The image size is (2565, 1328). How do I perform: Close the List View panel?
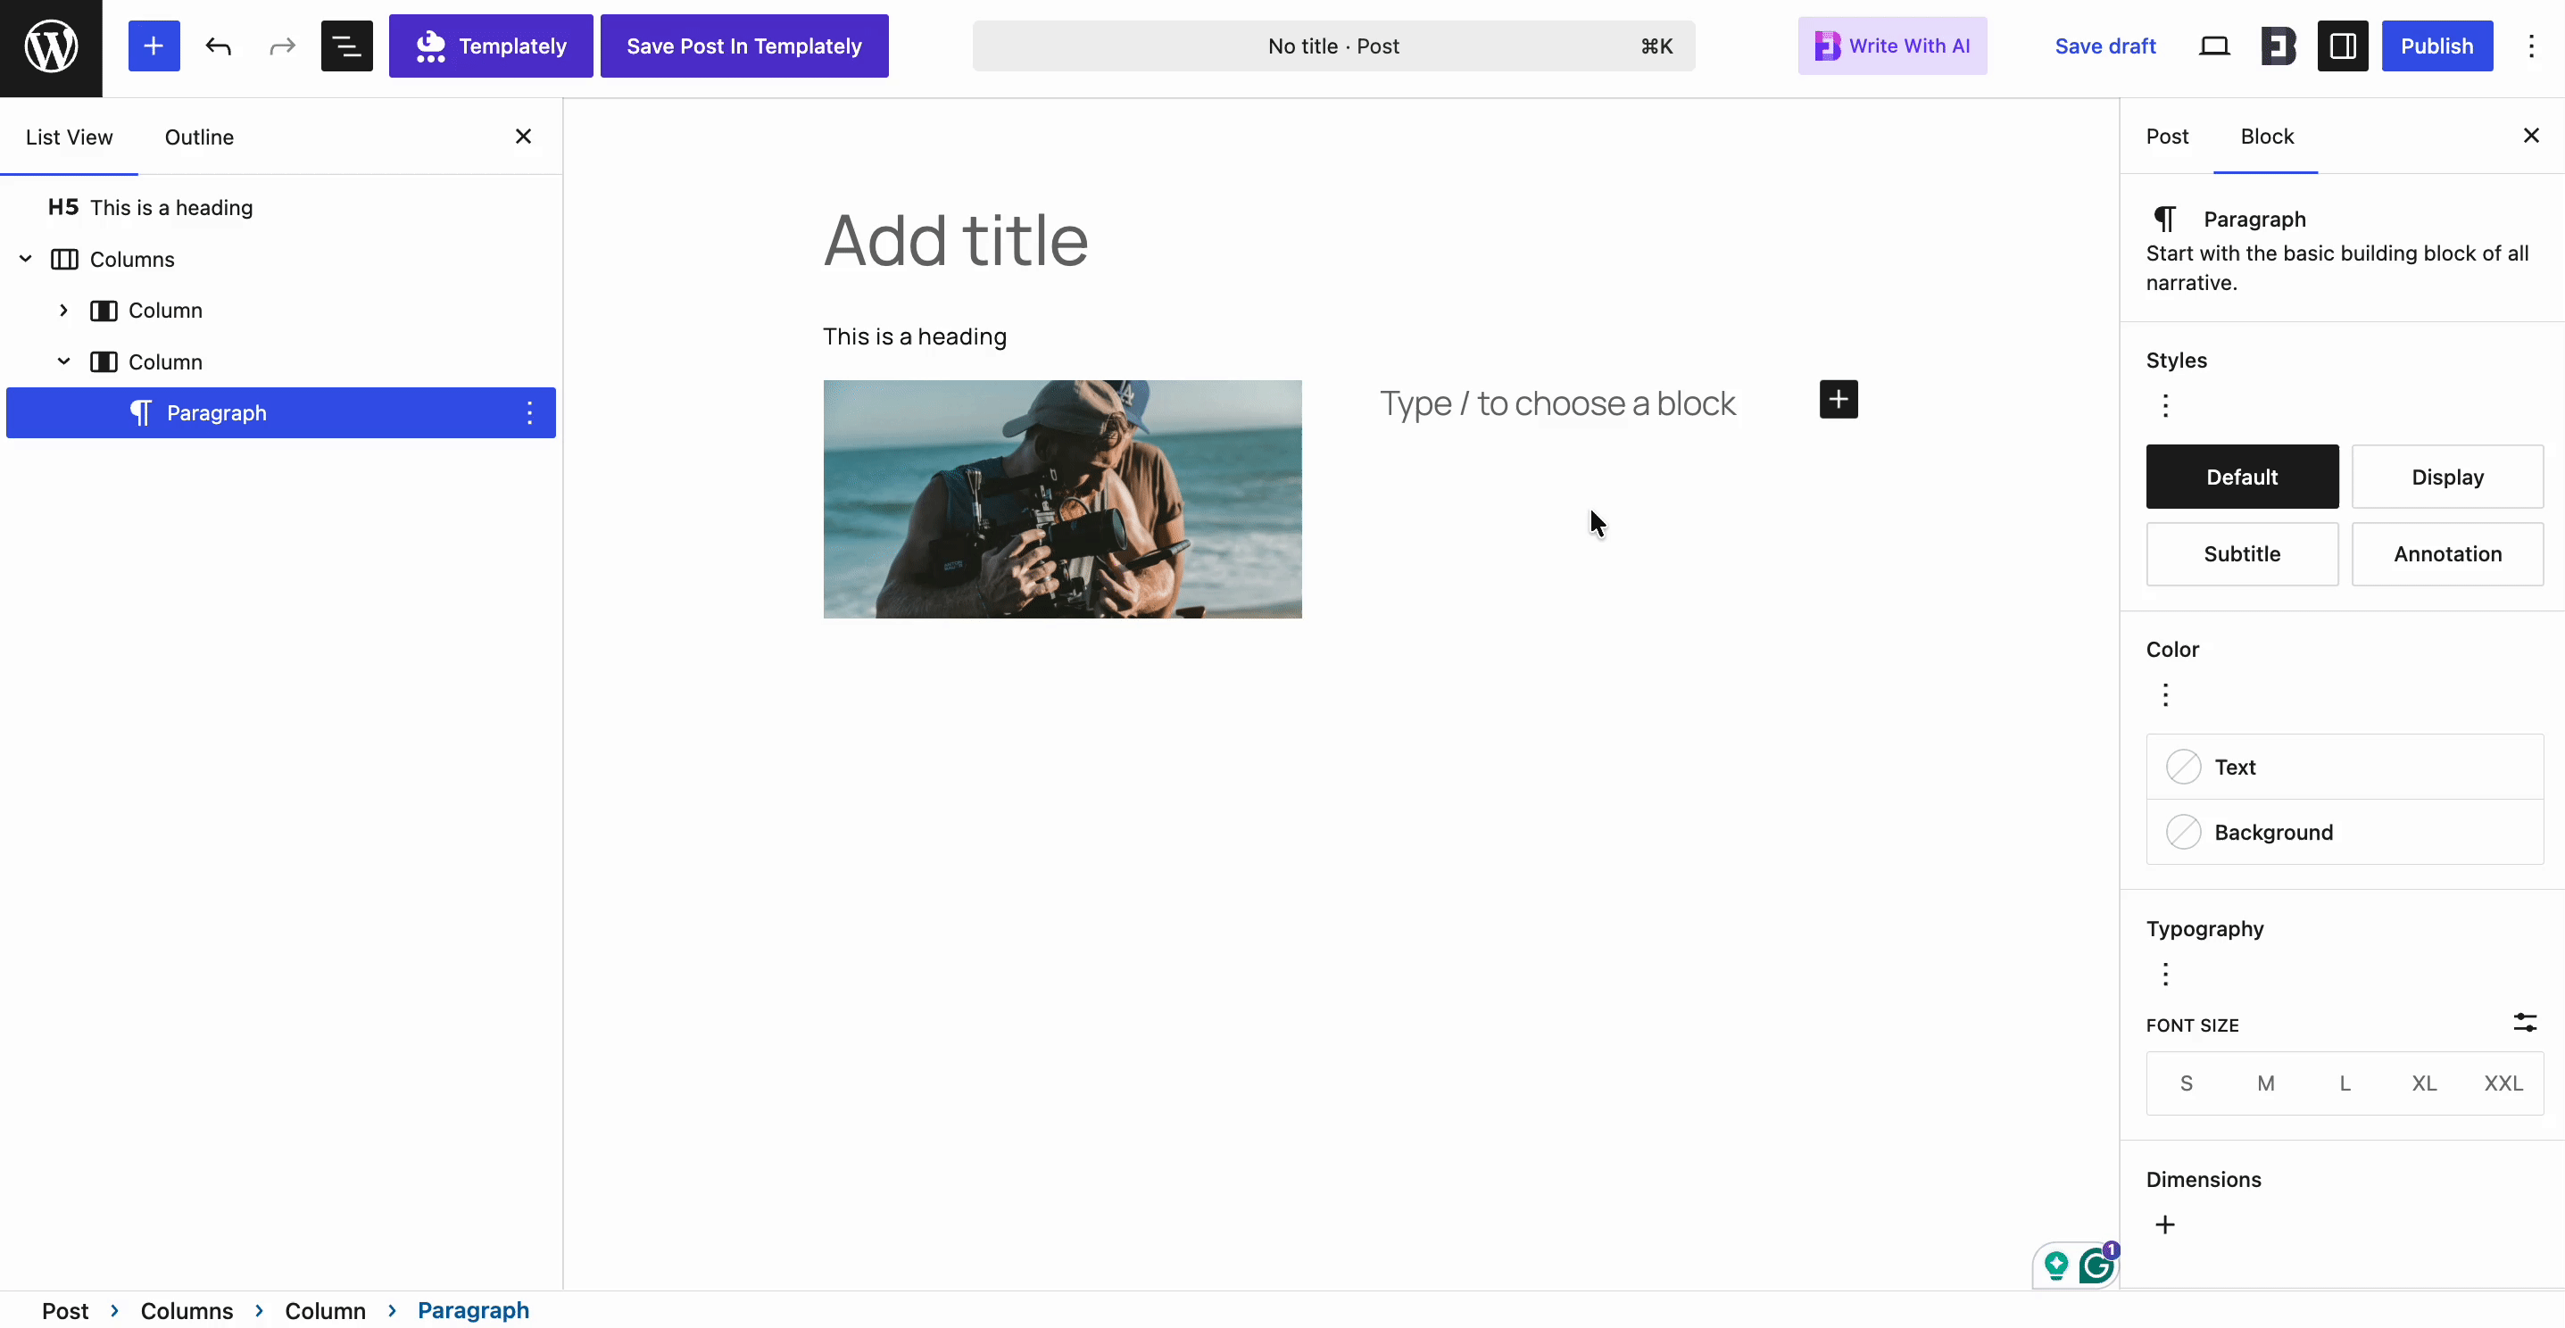523,137
